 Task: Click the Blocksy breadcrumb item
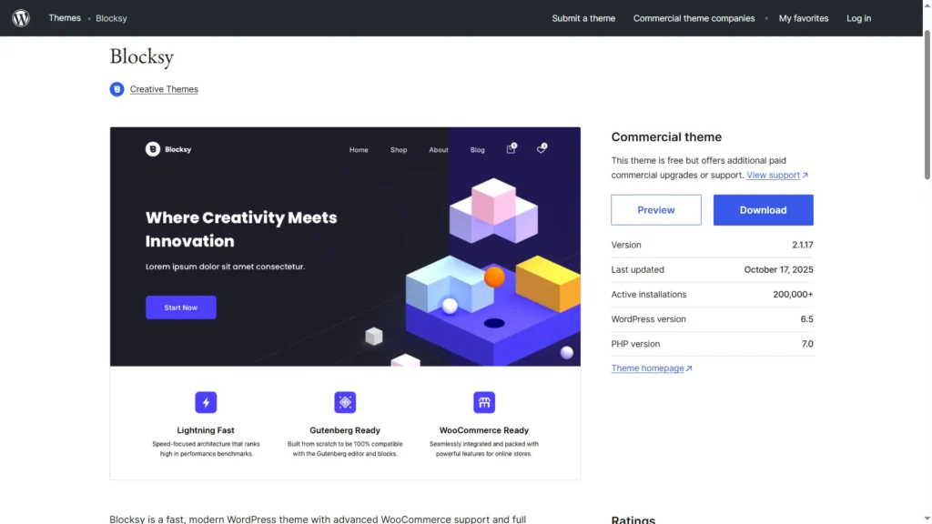click(111, 18)
